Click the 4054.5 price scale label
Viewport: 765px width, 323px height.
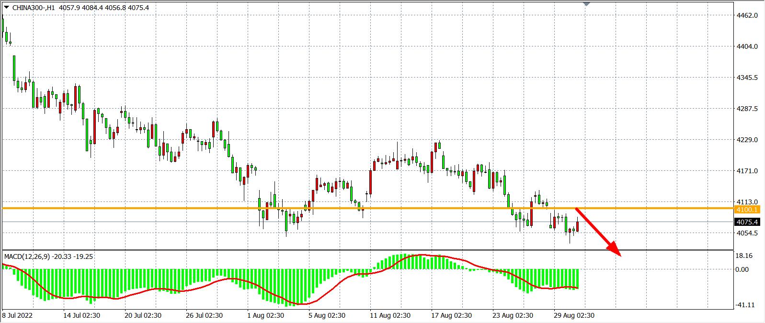[x=747, y=233]
